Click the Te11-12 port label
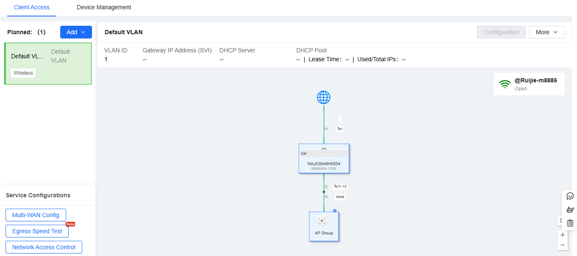 [x=340, y=186]
